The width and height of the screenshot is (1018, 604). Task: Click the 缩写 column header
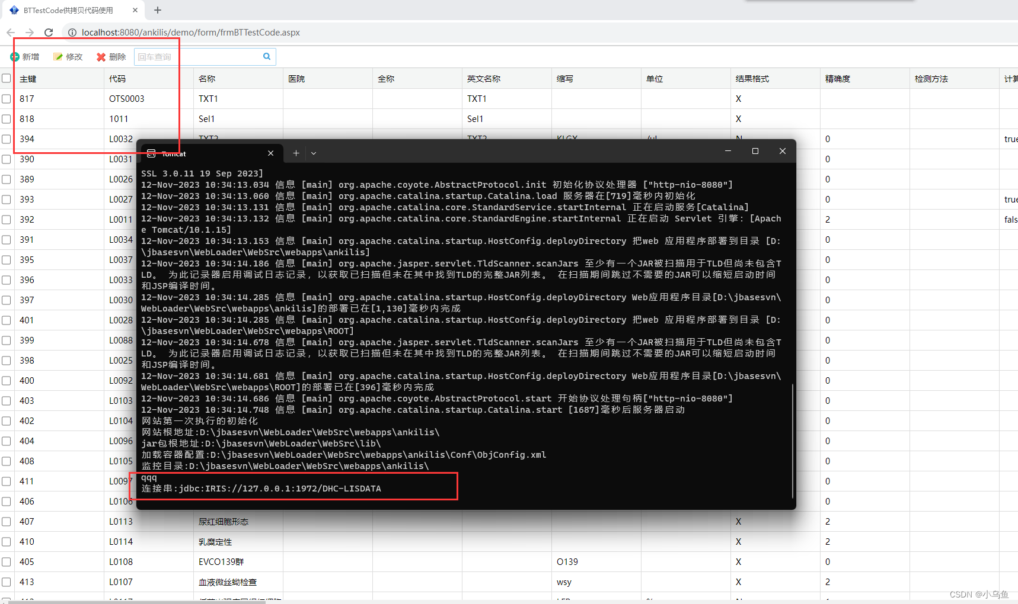[596, 79]
